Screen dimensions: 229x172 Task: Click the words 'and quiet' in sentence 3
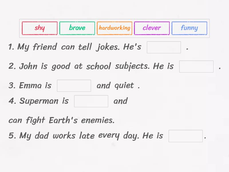pos(115,85)
